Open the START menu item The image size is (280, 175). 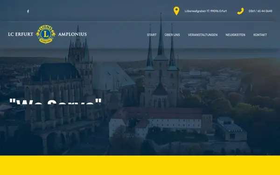click(152, 35)
